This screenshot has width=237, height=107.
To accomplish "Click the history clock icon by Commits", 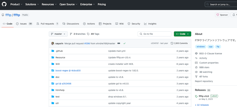I will 172,43.
